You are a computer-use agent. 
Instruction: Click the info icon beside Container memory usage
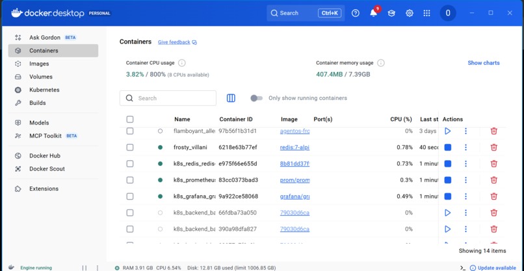380,63
